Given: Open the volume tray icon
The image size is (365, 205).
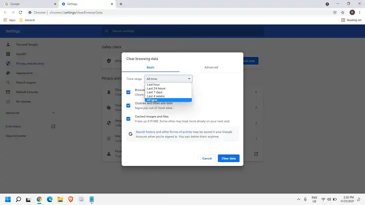Looking at the screenshot, I should pos(329,199).
